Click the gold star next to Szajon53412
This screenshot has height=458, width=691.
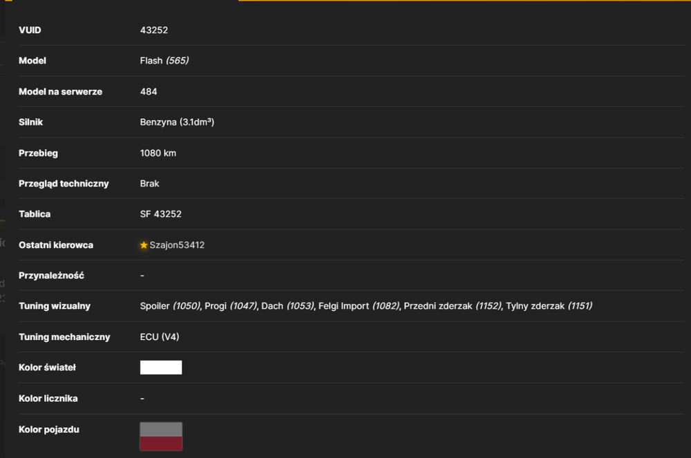coord(144,245)
